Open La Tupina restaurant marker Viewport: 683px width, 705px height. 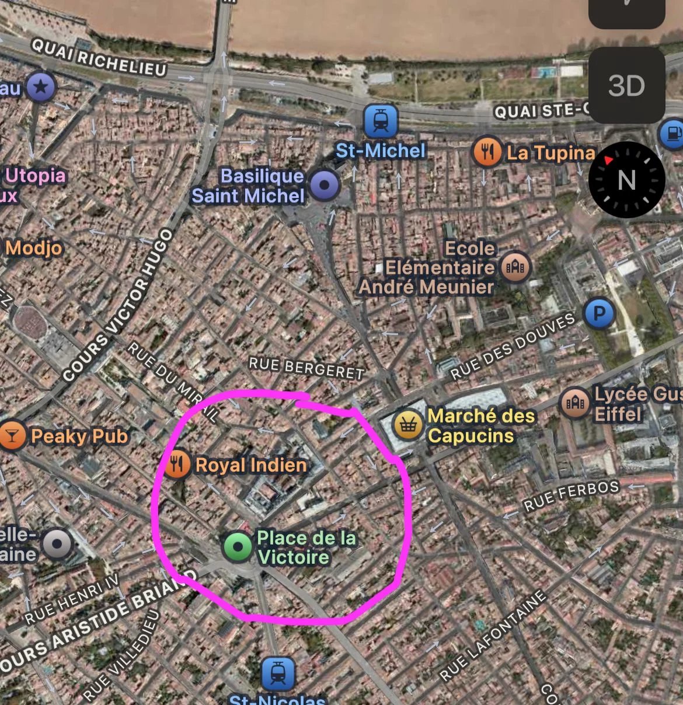coord(487,152)
